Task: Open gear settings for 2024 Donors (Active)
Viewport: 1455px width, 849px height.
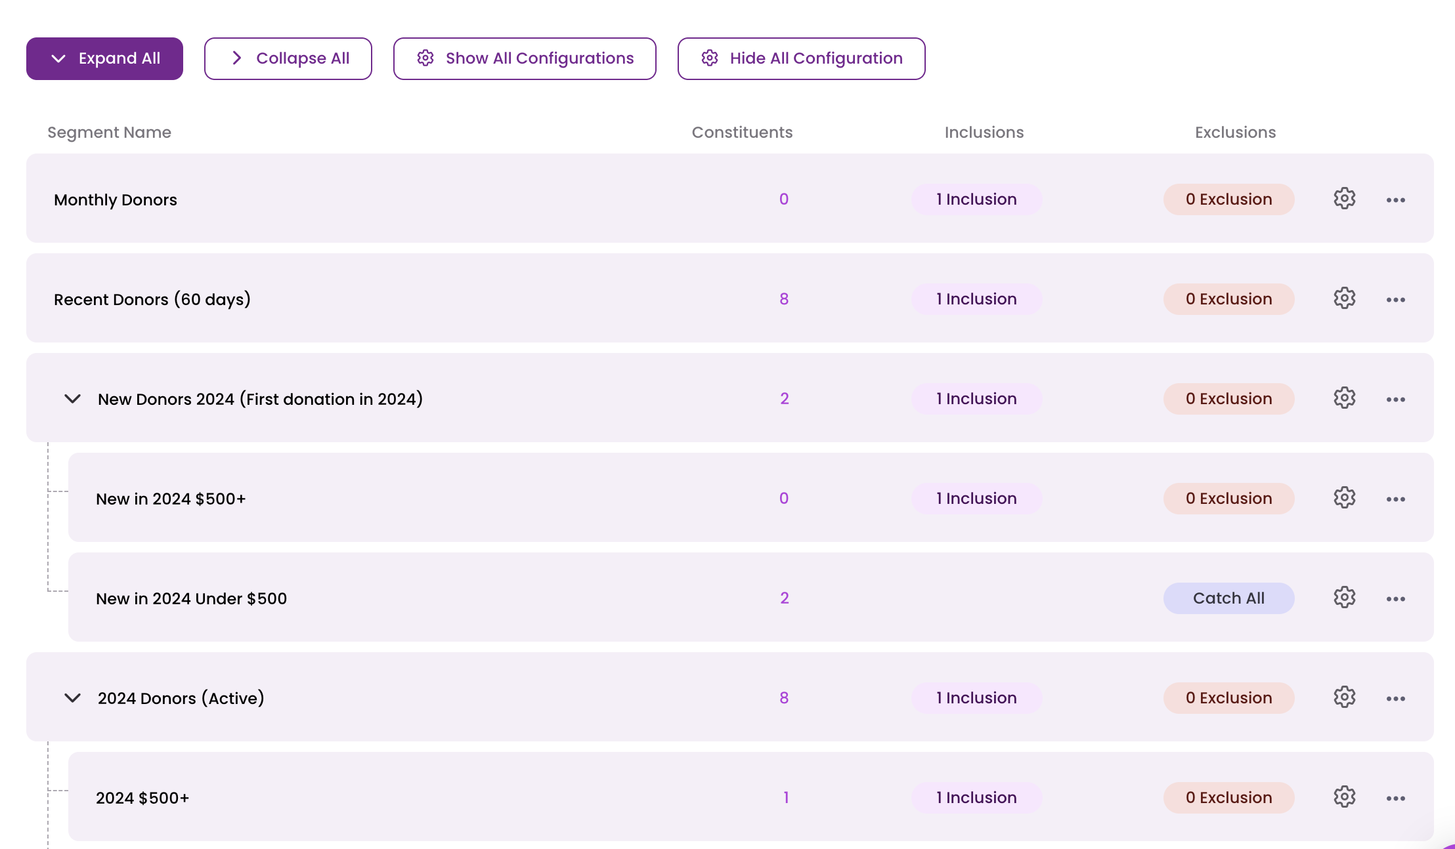Action: 1344,697
